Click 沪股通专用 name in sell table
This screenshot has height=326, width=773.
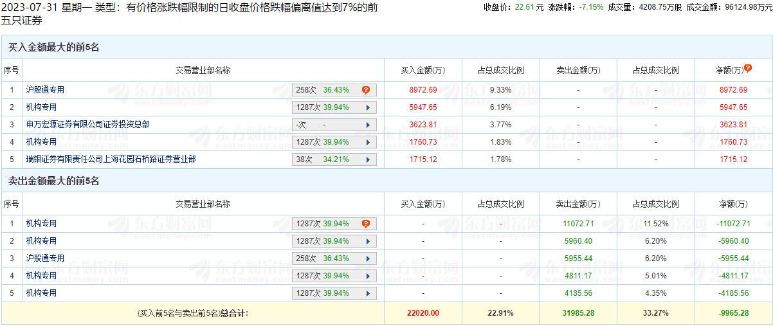45,258
